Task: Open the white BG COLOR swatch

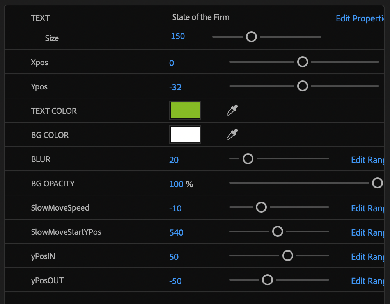Action: [x=185, y=135]
